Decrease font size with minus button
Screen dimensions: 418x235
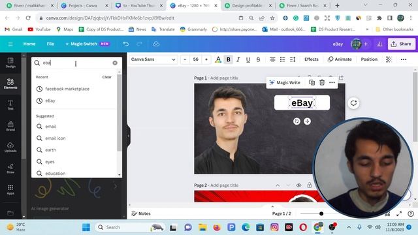pos(185,59)
